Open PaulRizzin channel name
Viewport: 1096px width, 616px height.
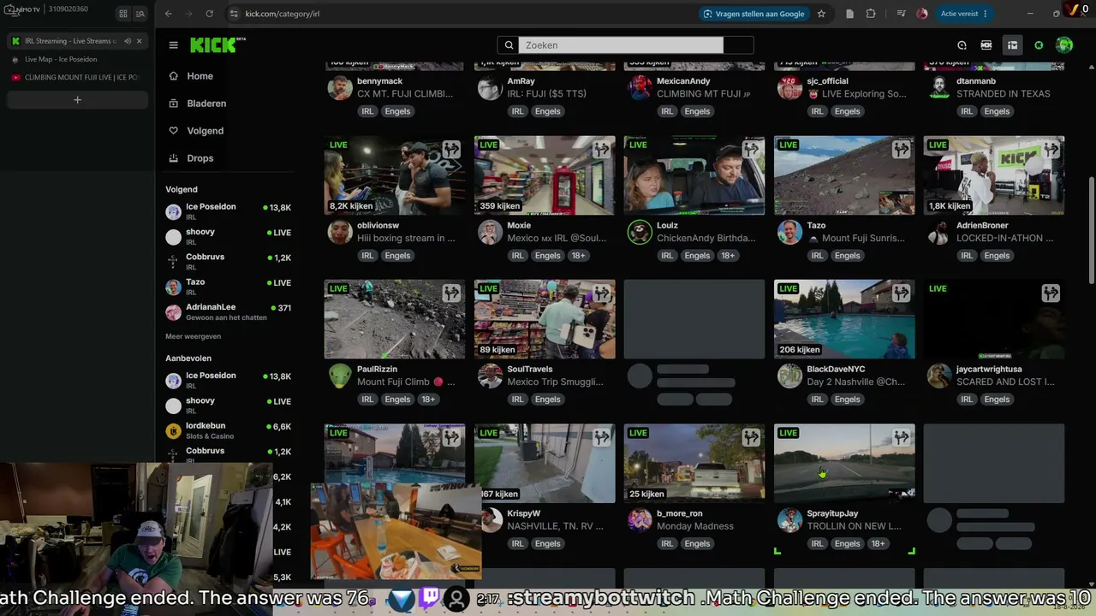click(x=378, y=369)
